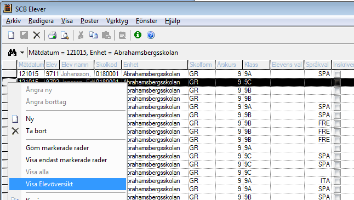Open Print Preview from toolbar
The image size is (354, 200).
point(65,35)
